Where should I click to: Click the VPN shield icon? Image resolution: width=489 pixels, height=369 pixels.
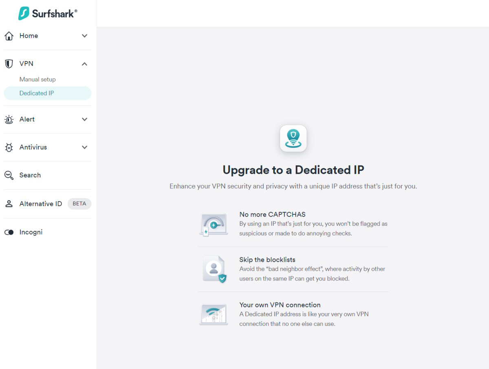[9, 64]
